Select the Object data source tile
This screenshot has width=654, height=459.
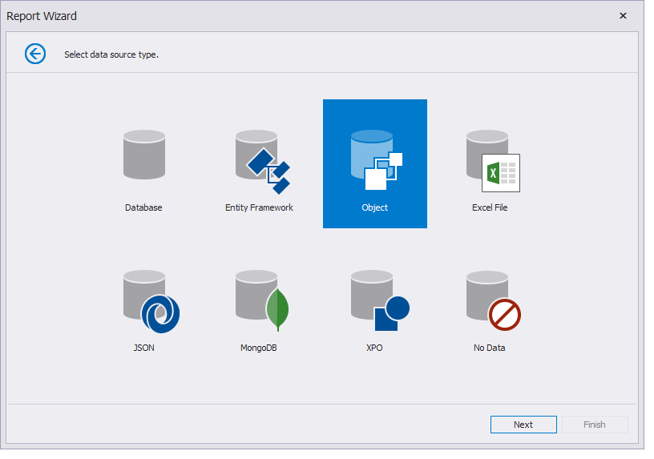pos(374,164)
